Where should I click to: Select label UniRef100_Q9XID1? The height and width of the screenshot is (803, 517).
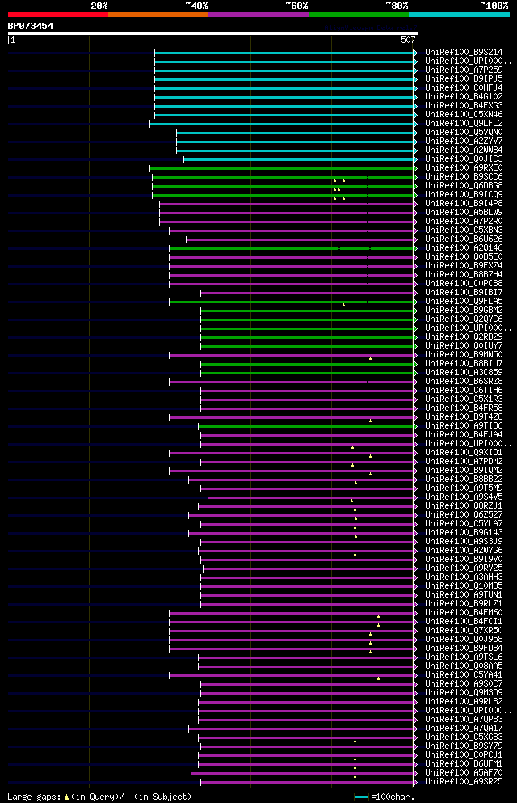464,452
